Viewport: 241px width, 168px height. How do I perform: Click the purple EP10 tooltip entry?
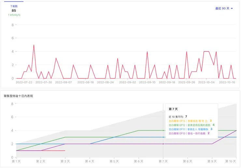point(189,133)
